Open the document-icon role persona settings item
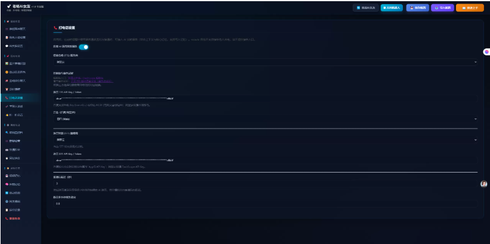 pyautogui.click(x=16, y=37)
